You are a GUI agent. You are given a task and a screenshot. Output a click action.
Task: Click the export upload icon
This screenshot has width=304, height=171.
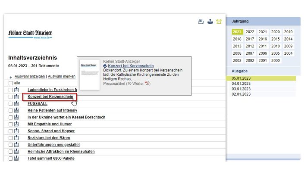point(210,21)
